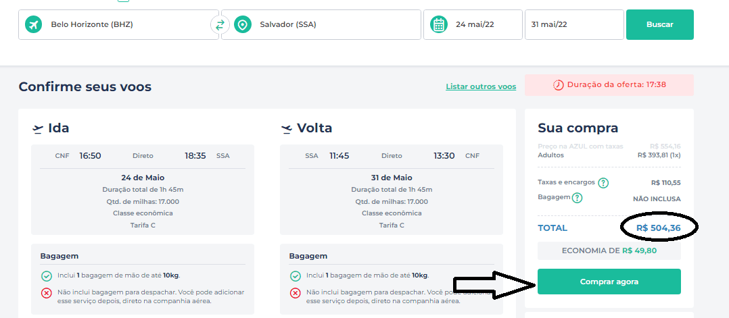Viewport: 729px width, 318px height.
Task: Open the 24 mai/22 departure date picker
Action: click(x=473, y=24)
